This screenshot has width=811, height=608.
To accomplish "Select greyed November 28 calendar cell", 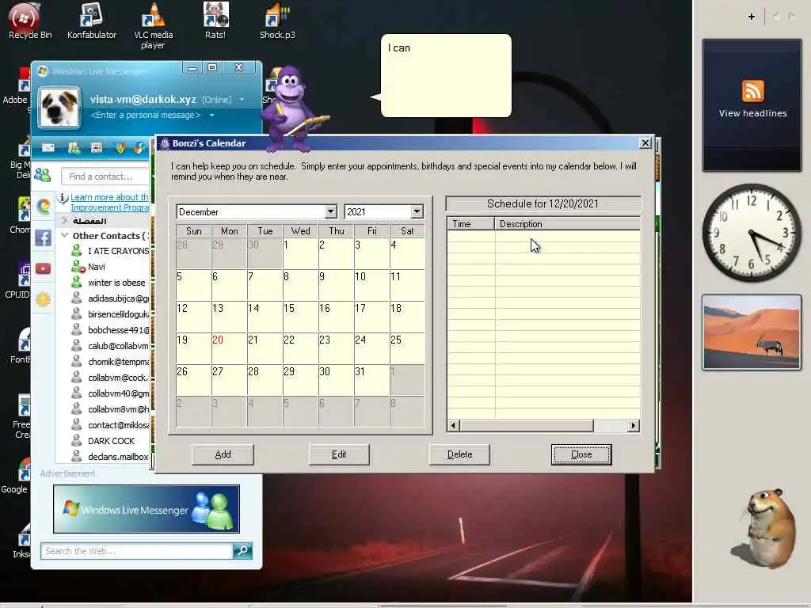I will [x=193, y=253].
